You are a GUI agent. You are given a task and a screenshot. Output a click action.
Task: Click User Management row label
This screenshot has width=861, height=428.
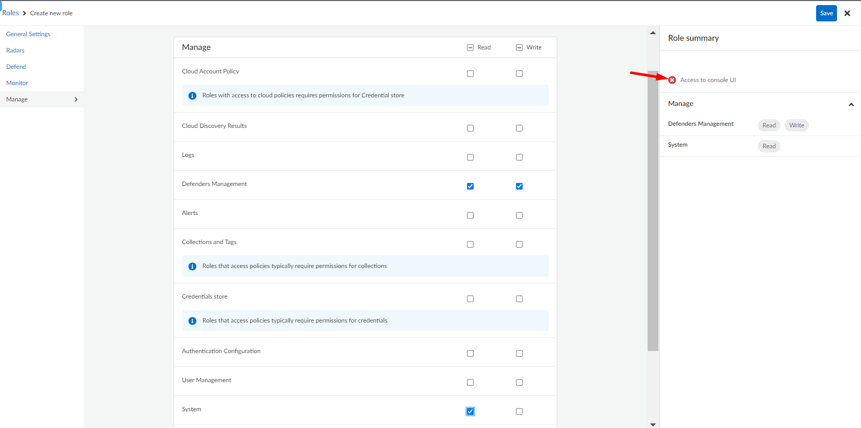(207, 380)
